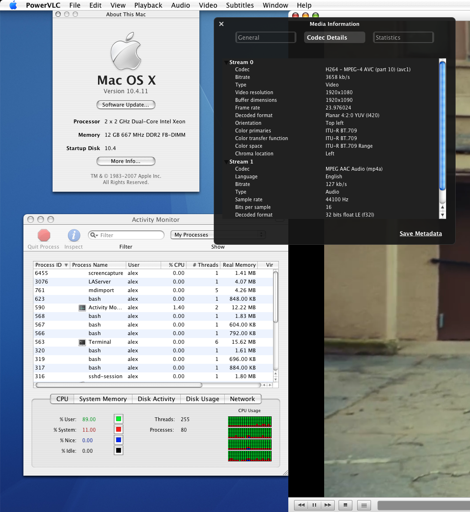
Task: Click the blue % Nice color swatch
Action: pos(119,440)
